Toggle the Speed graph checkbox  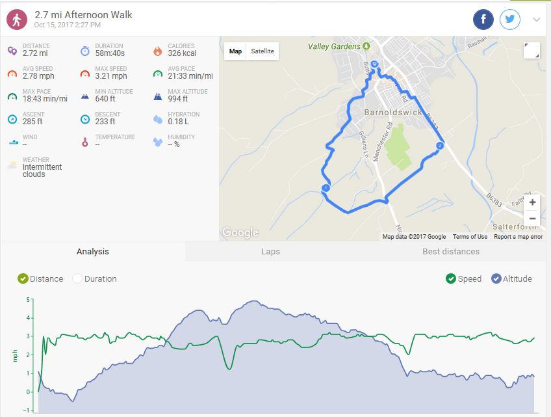[451, 279]
